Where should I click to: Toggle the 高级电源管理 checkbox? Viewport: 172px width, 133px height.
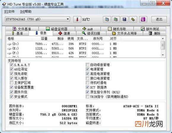87,74
